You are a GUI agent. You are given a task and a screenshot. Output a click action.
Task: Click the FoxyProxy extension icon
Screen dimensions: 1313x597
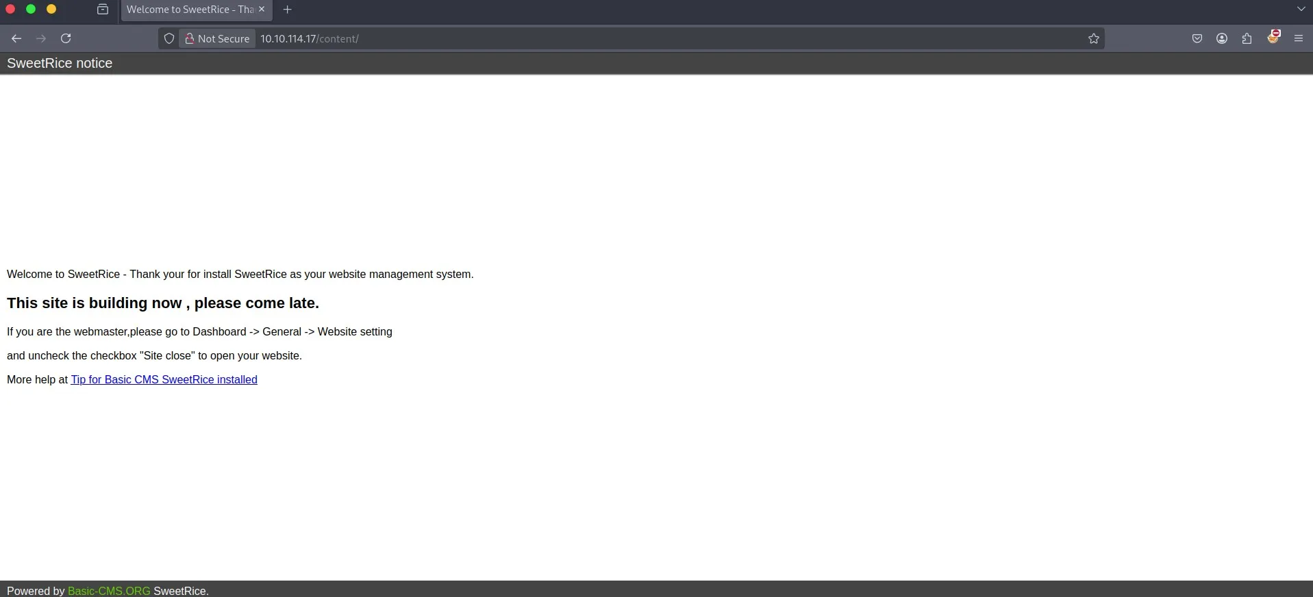point(1273,37)
